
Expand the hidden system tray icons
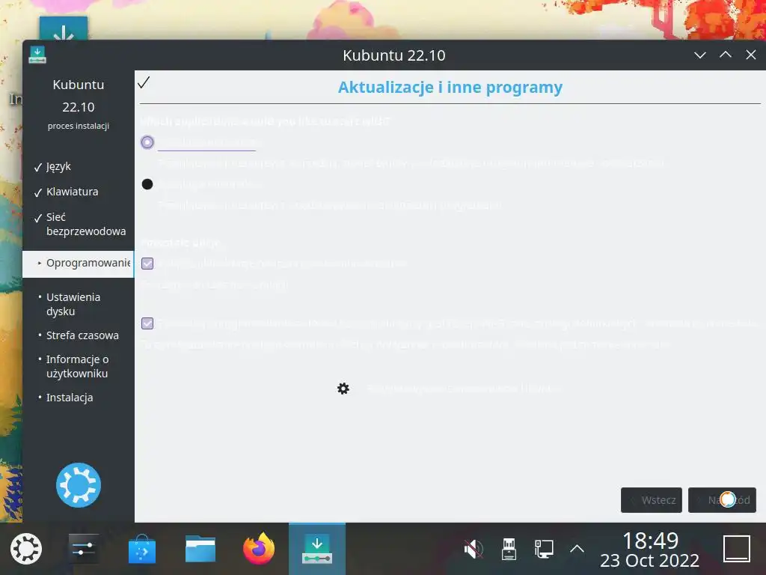point(577,549)
